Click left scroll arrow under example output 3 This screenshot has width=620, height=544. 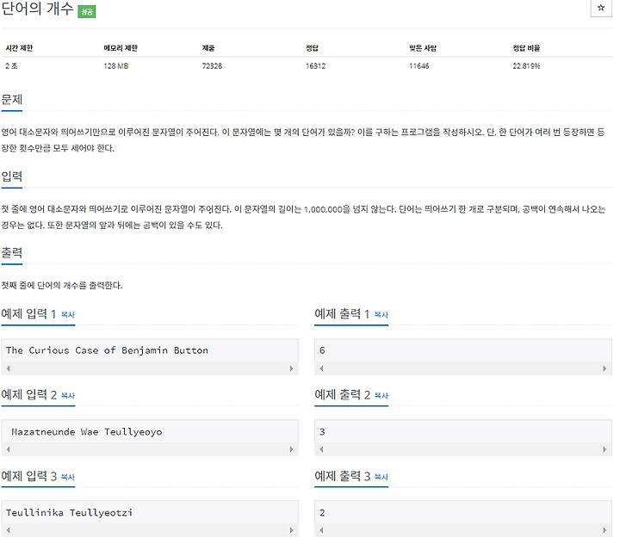point(321,530)
